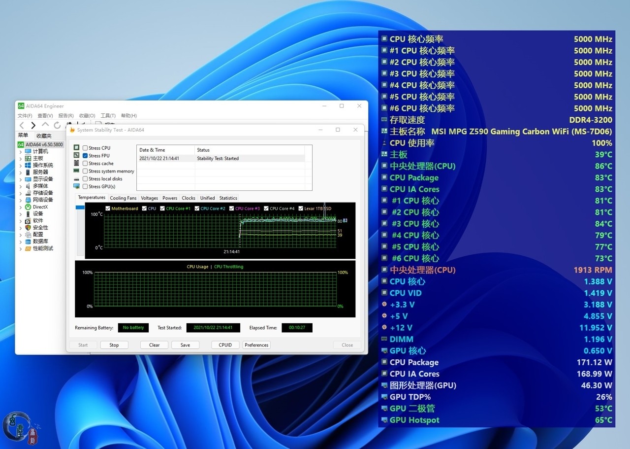Go back using the AIDA64 toolbar back arrow
Image resolution: width=630 pixels, height=449 pixels.
coord(22,126)
